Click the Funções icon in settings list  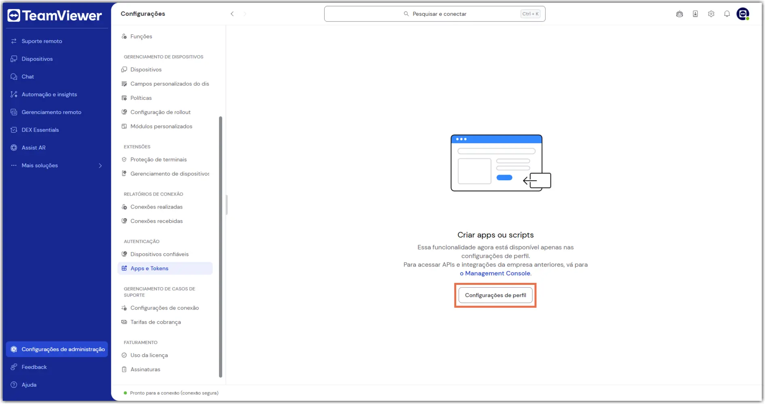[124, 36]
